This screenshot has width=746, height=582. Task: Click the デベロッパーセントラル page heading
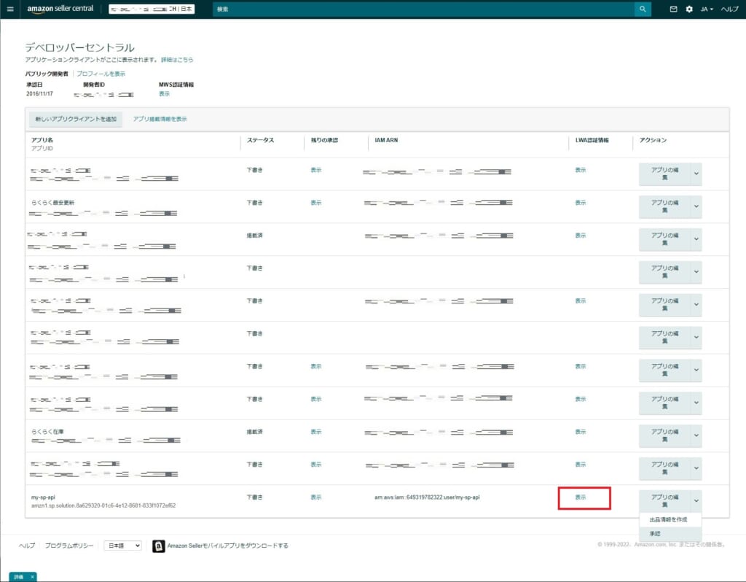coord(80,47)
